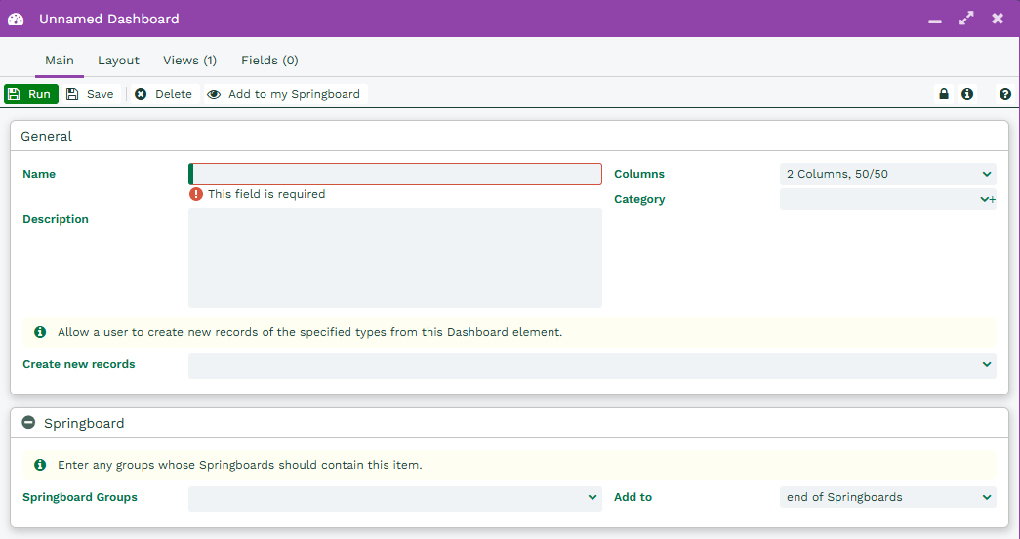
Task: Click the info icon beside Springboard hint
Action: tap(40, 465)
